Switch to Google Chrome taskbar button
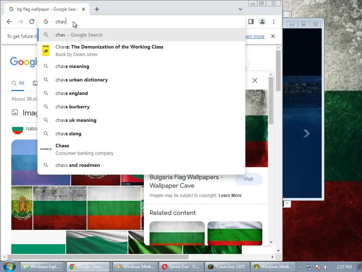Viewport: 362px width, 272px height. point(88,267)
